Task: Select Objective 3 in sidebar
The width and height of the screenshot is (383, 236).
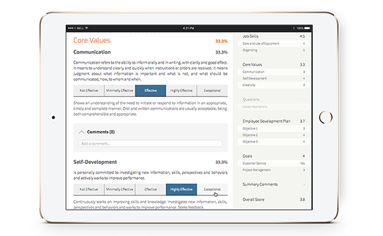Action: click(x=274, y=142)
